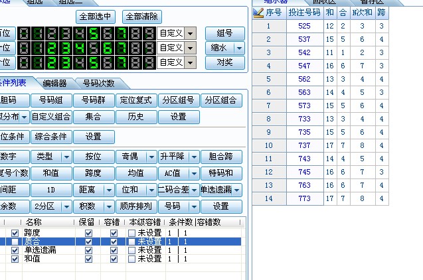Toggle 容错 checkbox in the 质合 row
The image size is (423, 280).
click(x=114, y=242)
